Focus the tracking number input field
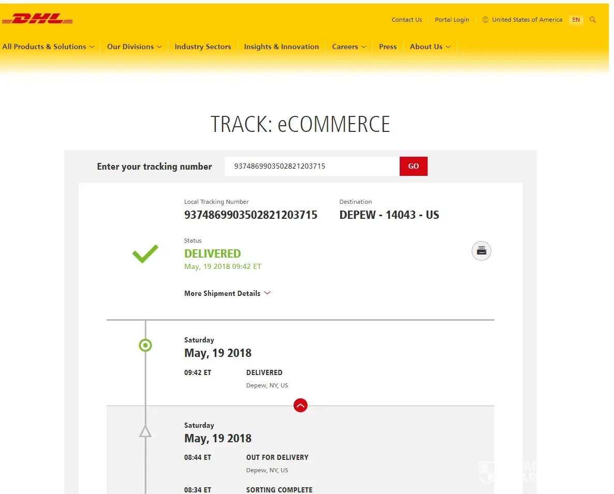This screenshot has width=614, height=494. 312,166
